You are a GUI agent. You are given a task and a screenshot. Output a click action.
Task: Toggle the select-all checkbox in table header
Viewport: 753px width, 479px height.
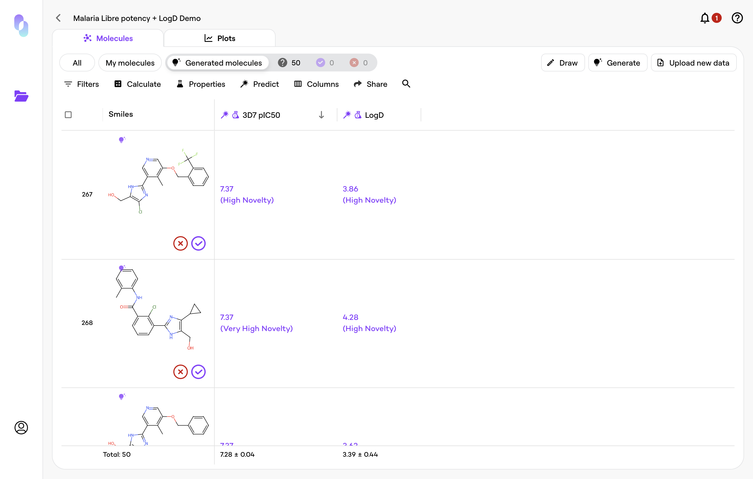(x=68, y=115)
